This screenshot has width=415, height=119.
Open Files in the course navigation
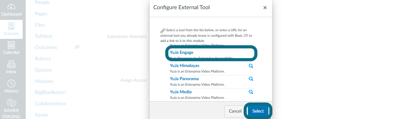40,25
